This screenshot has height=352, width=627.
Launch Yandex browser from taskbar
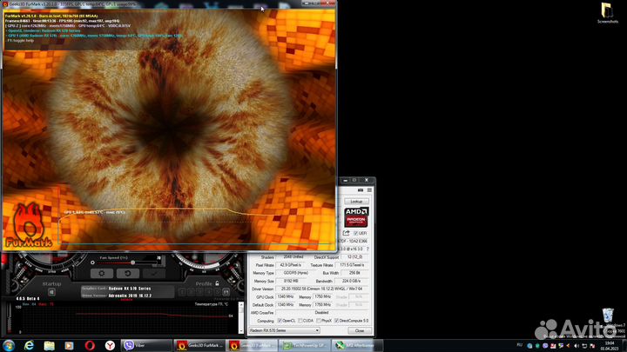pyautogui.click(x=110, y=345)
